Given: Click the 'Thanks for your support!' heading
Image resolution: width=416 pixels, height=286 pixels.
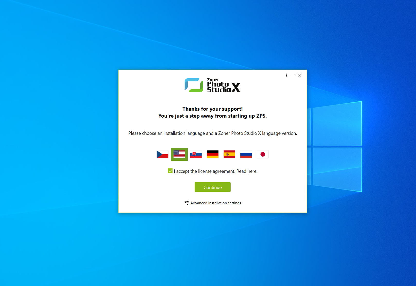Looking at the screenshot, I should [x=212, y=109].
